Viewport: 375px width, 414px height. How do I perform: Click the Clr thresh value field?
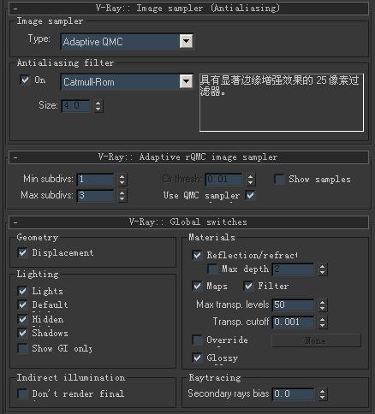224,180
